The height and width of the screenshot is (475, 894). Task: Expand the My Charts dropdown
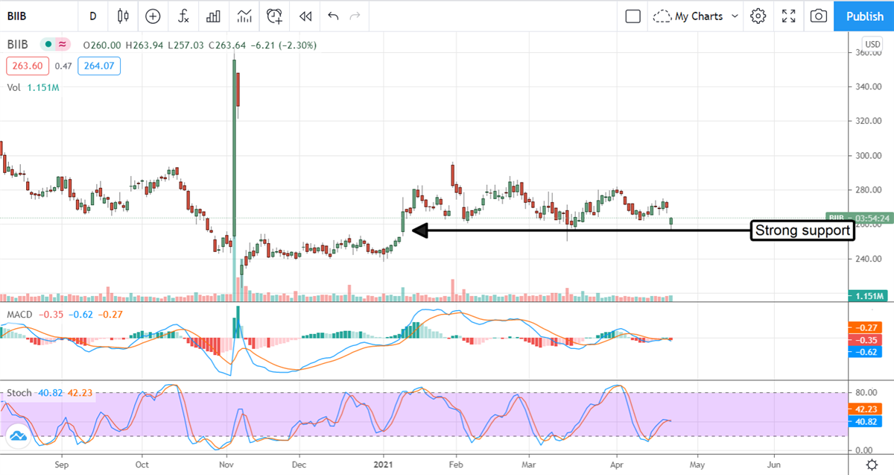point(696,16)
